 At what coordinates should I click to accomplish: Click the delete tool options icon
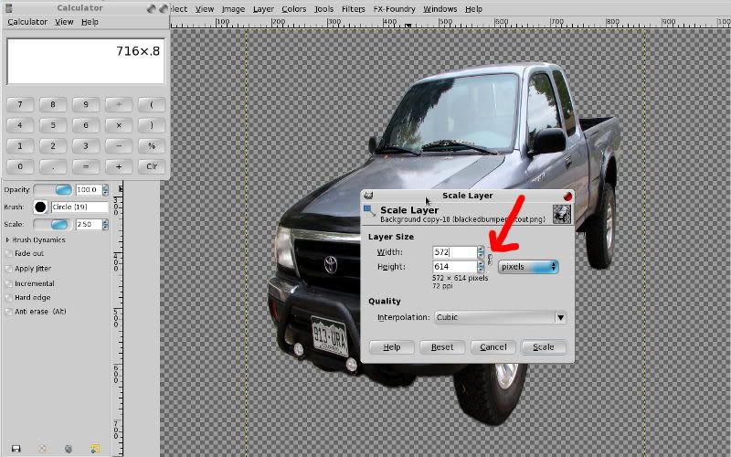click(x=69, y=449)
